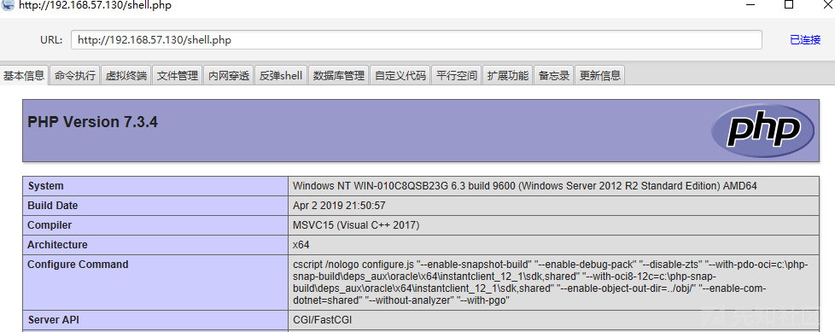
Task: Go to the 文件管理 tab
Action: pos(178,76)
